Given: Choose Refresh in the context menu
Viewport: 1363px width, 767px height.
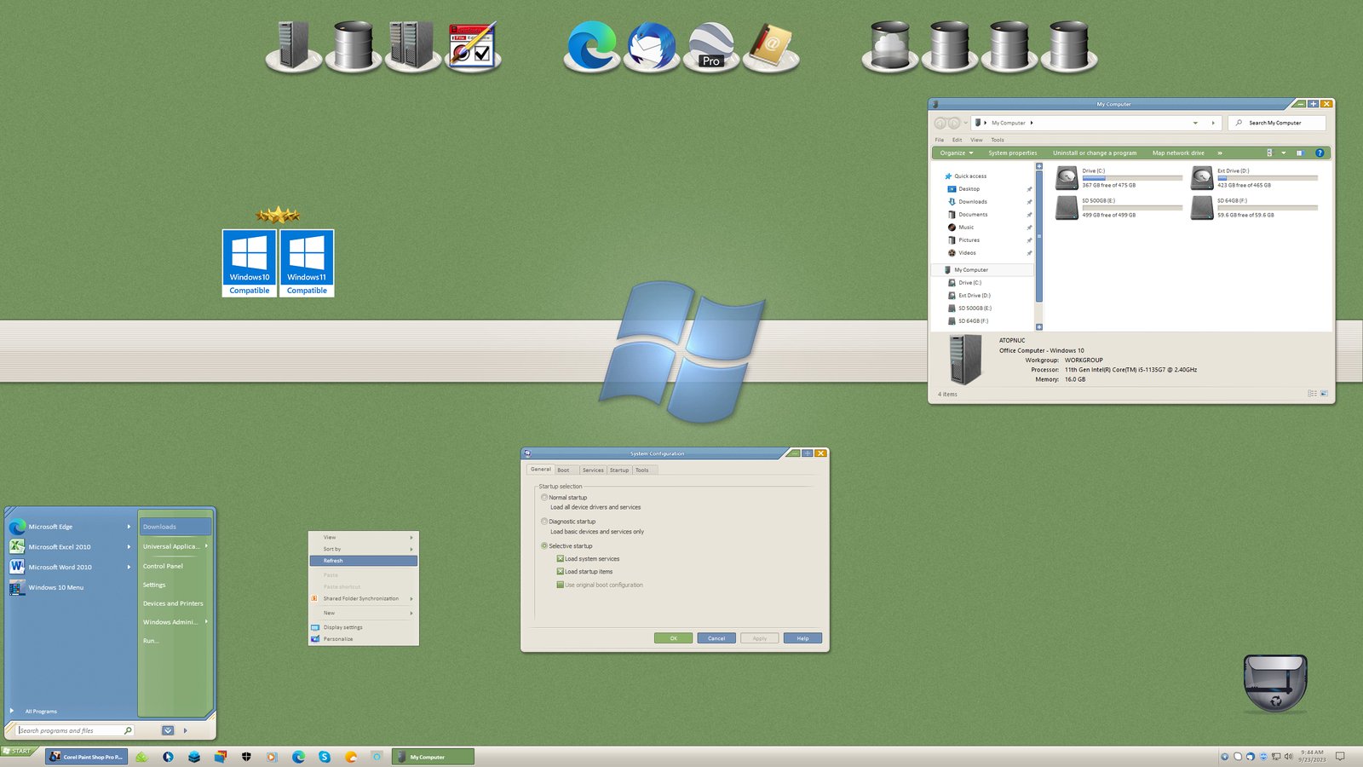Looking at the screenshot, I should pyautogui.click(x=364, y=561).
